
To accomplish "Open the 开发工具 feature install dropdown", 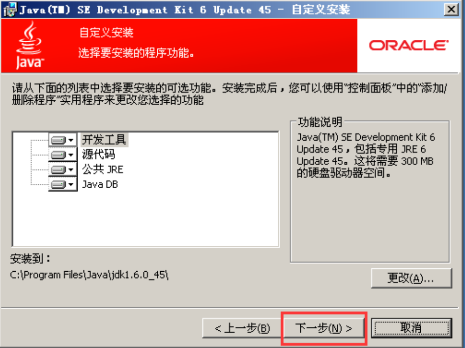I will (62, 140).
